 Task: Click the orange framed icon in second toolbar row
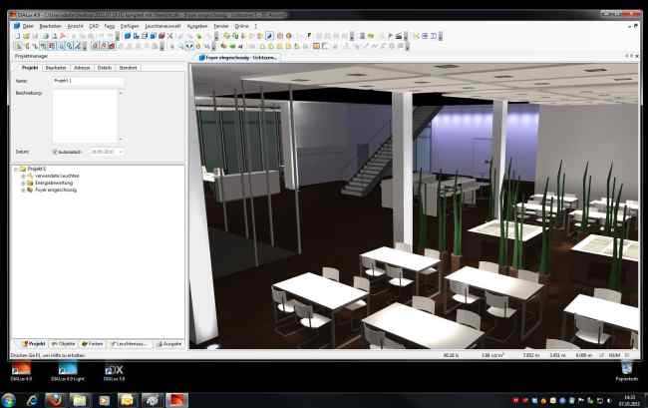pos(316,46)
